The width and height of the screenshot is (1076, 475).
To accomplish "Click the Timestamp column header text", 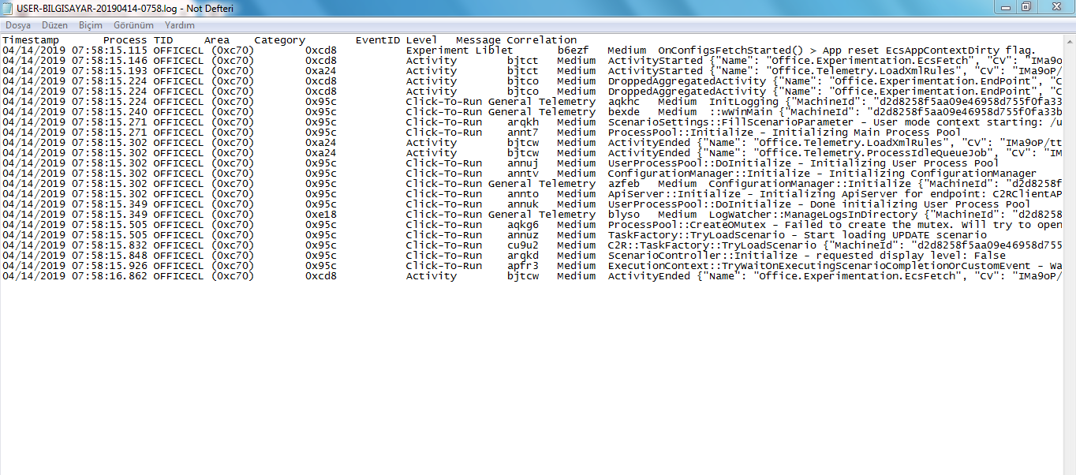I will click(x=31, y=40).
